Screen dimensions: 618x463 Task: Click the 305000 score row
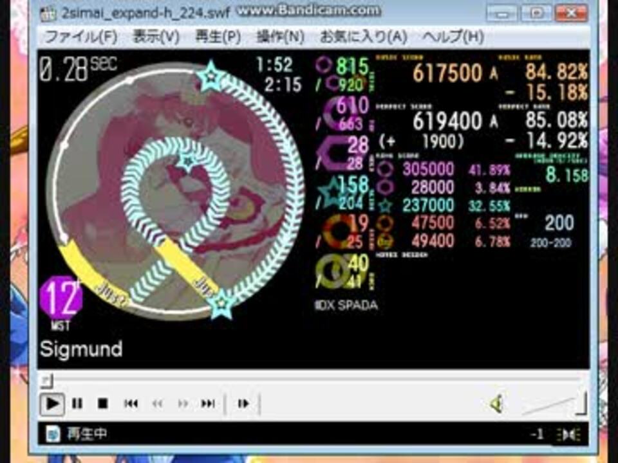coord(443,169)
